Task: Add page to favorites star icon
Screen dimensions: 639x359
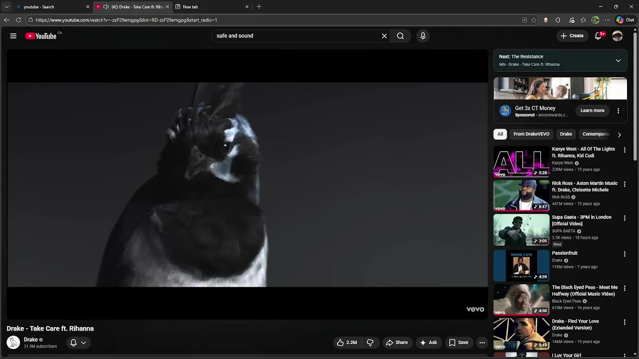Action: (x=534, y=20)
